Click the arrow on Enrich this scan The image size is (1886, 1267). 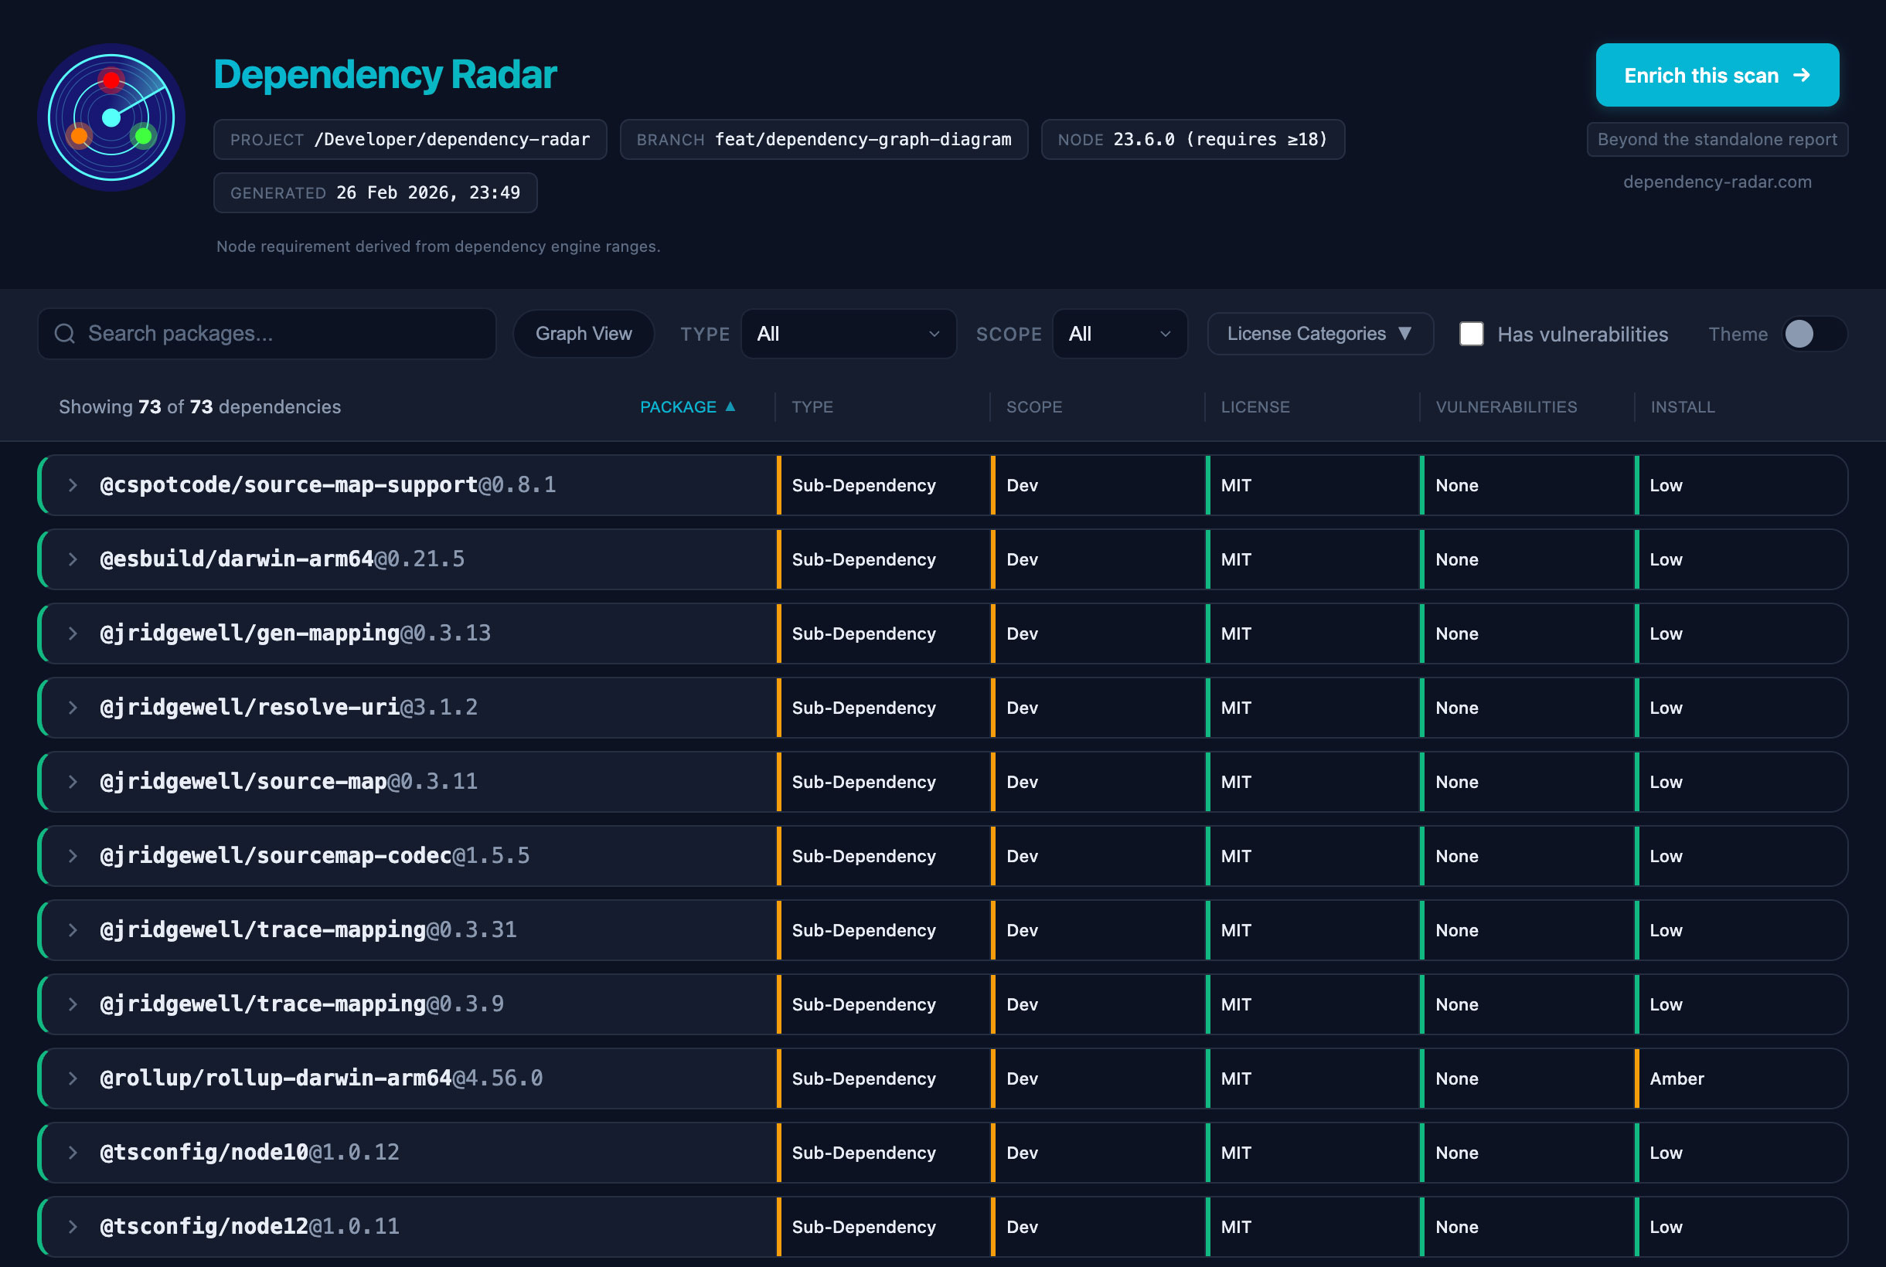[x=1801, y=75]
